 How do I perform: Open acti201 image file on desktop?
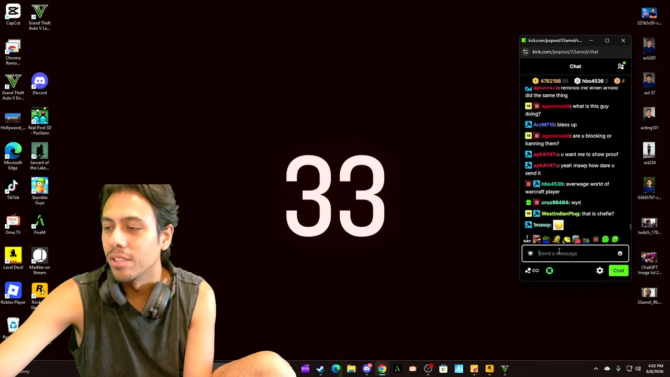(x=649, y=49)
